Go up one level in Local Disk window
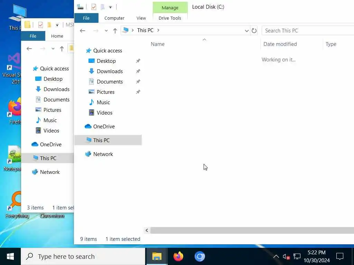Viewport: 354px width, 265px height. (x=115, y=31)
